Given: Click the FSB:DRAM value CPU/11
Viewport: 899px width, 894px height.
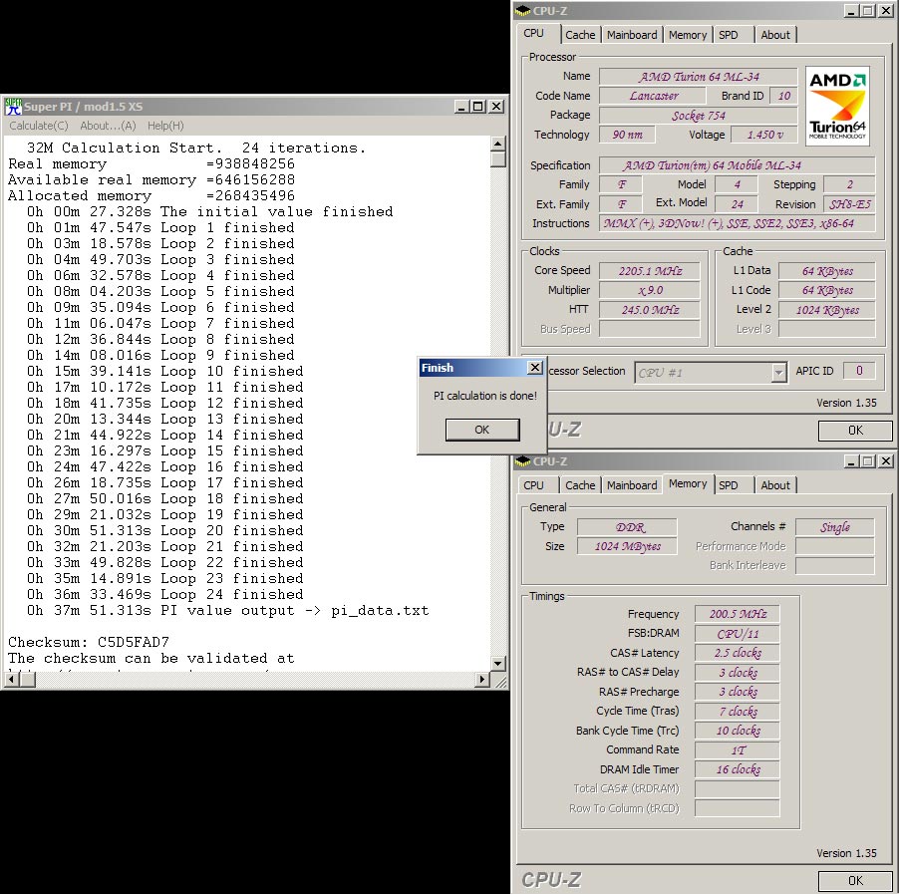Looking at the screenshot, I should (738, 634).
